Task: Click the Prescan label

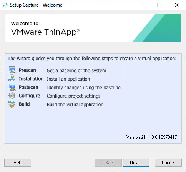Action: pyautogui.click(x=27, y=70)
